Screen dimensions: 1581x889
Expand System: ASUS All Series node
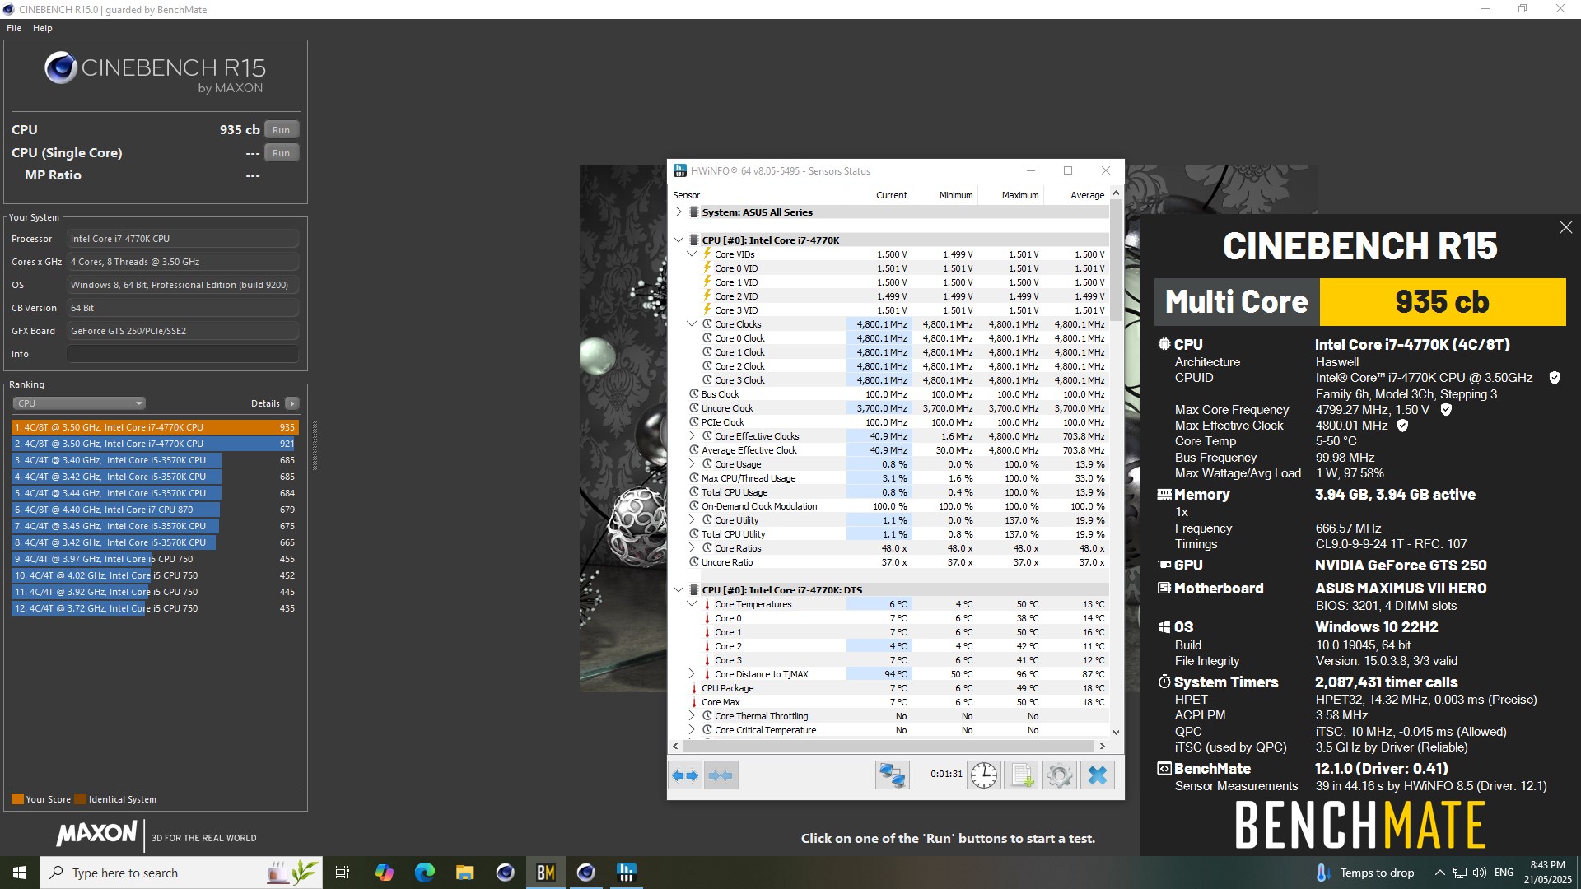(679, 212)
